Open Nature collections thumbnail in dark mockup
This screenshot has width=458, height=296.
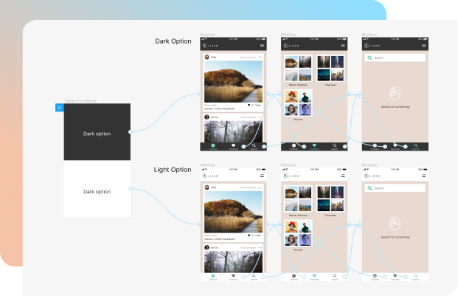[x=298, y=68]
